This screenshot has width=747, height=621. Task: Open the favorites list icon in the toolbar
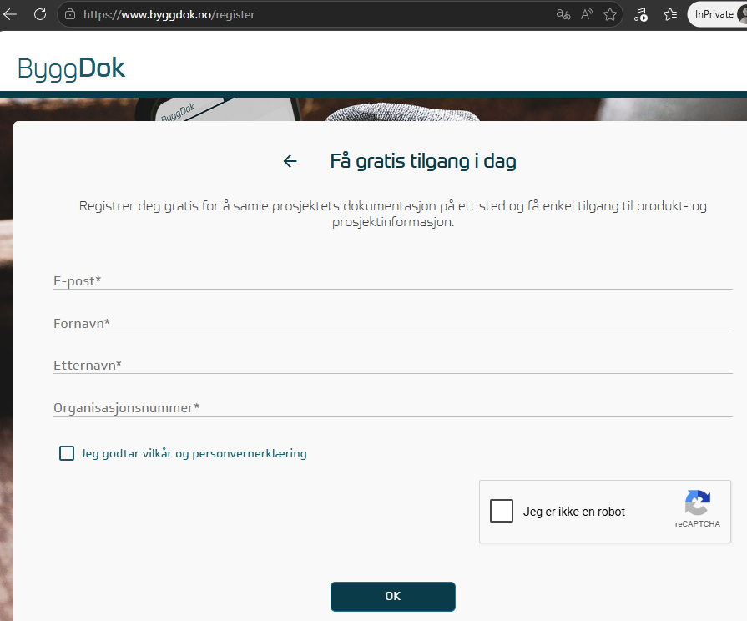coord(670,14)
